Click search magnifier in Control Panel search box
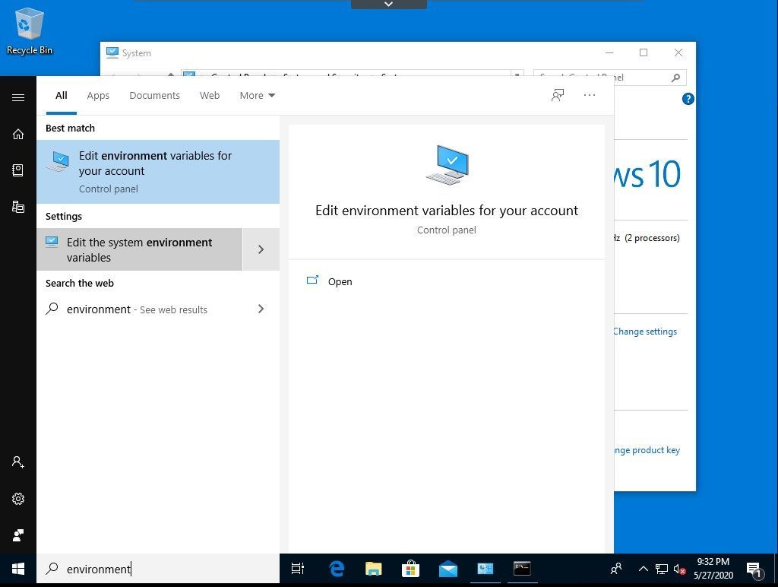 point(675,78)
